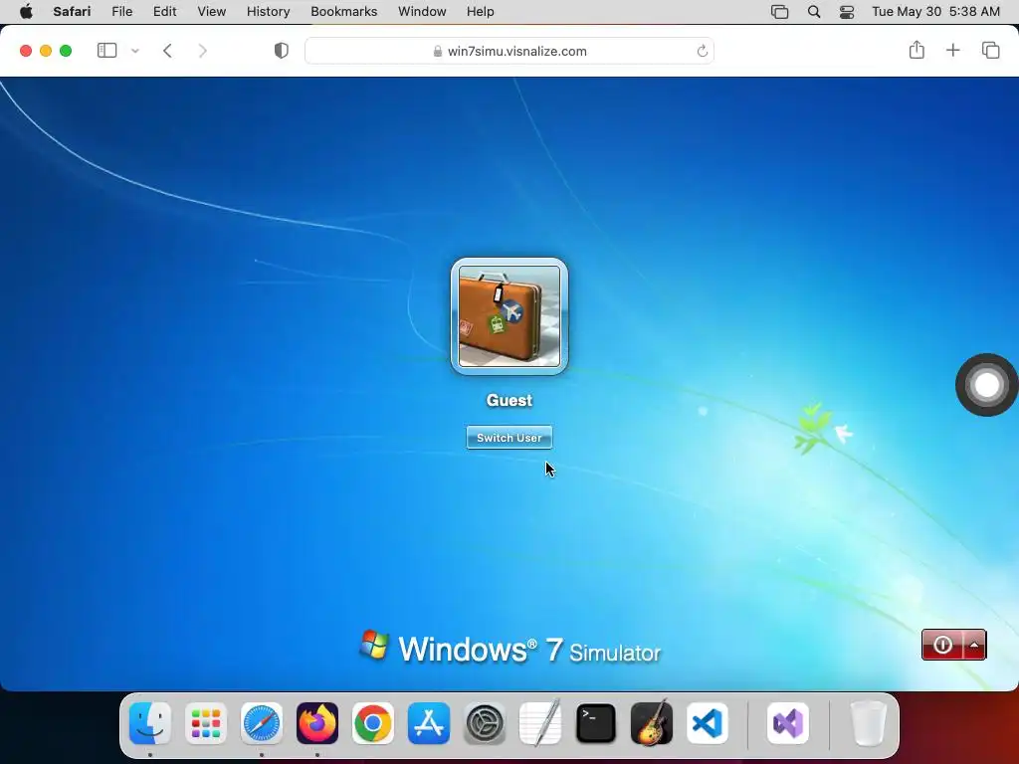Click the date and time in menu bar

(935, 12)
